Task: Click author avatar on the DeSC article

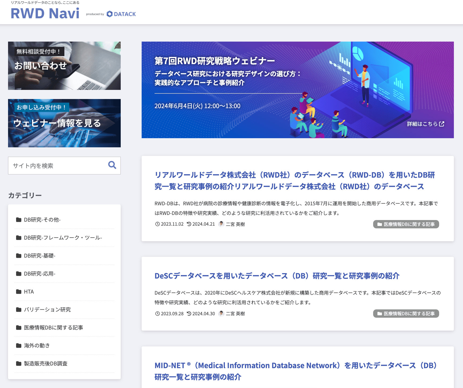Action: coord(221,313)
